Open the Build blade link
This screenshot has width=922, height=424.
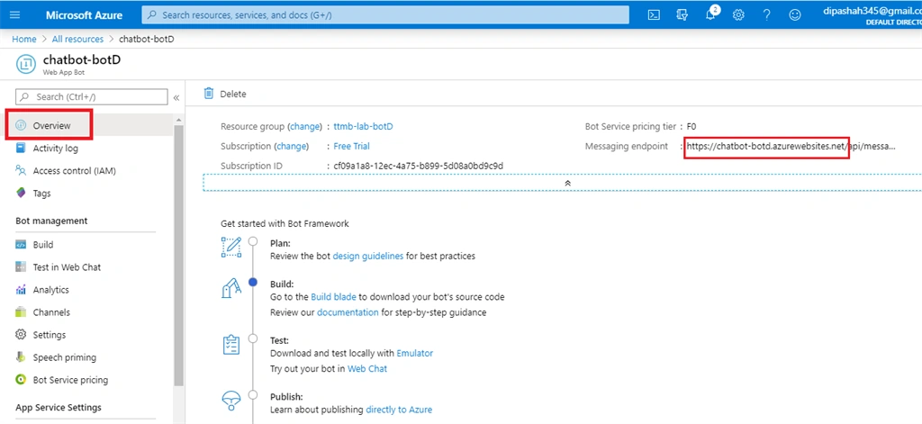tap(334, 297)
